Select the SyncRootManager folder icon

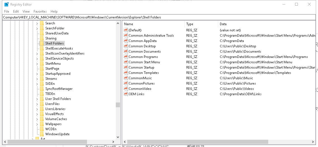(42, 89)
